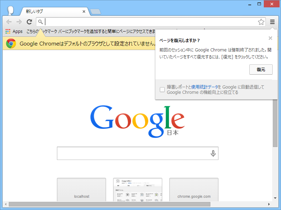Maximize the Chrome window
The height and width of the screenshot is (210, 281).
click(x=259, y=4)
